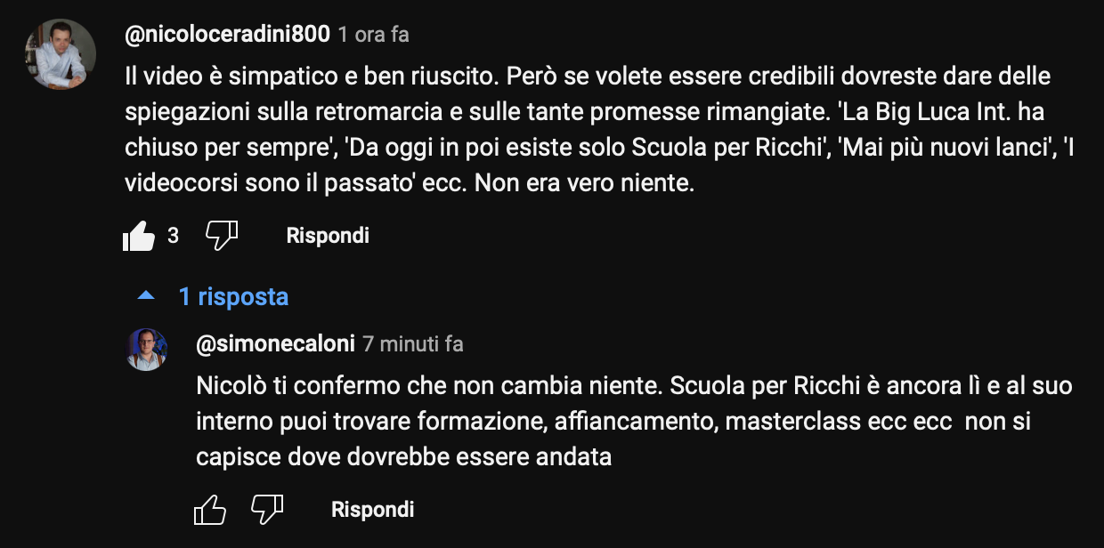Open the @nicoloceradini800 username link
The width and height of the screenshot is (1104, 548).
(228, 35)
